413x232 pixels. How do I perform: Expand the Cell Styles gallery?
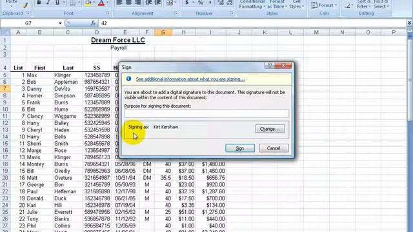296,4
